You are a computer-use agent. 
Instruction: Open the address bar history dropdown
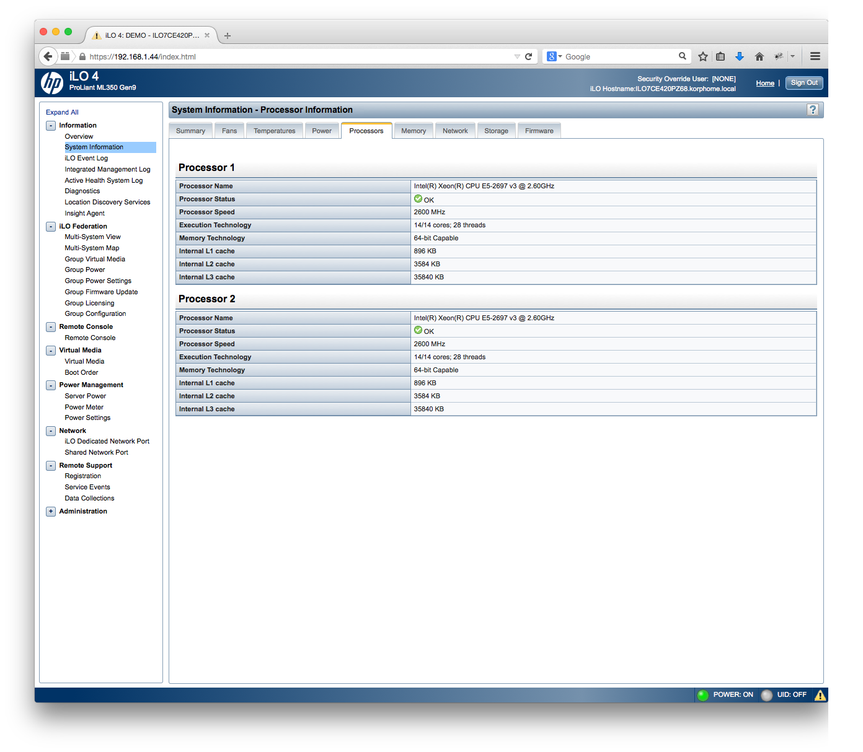517,56
